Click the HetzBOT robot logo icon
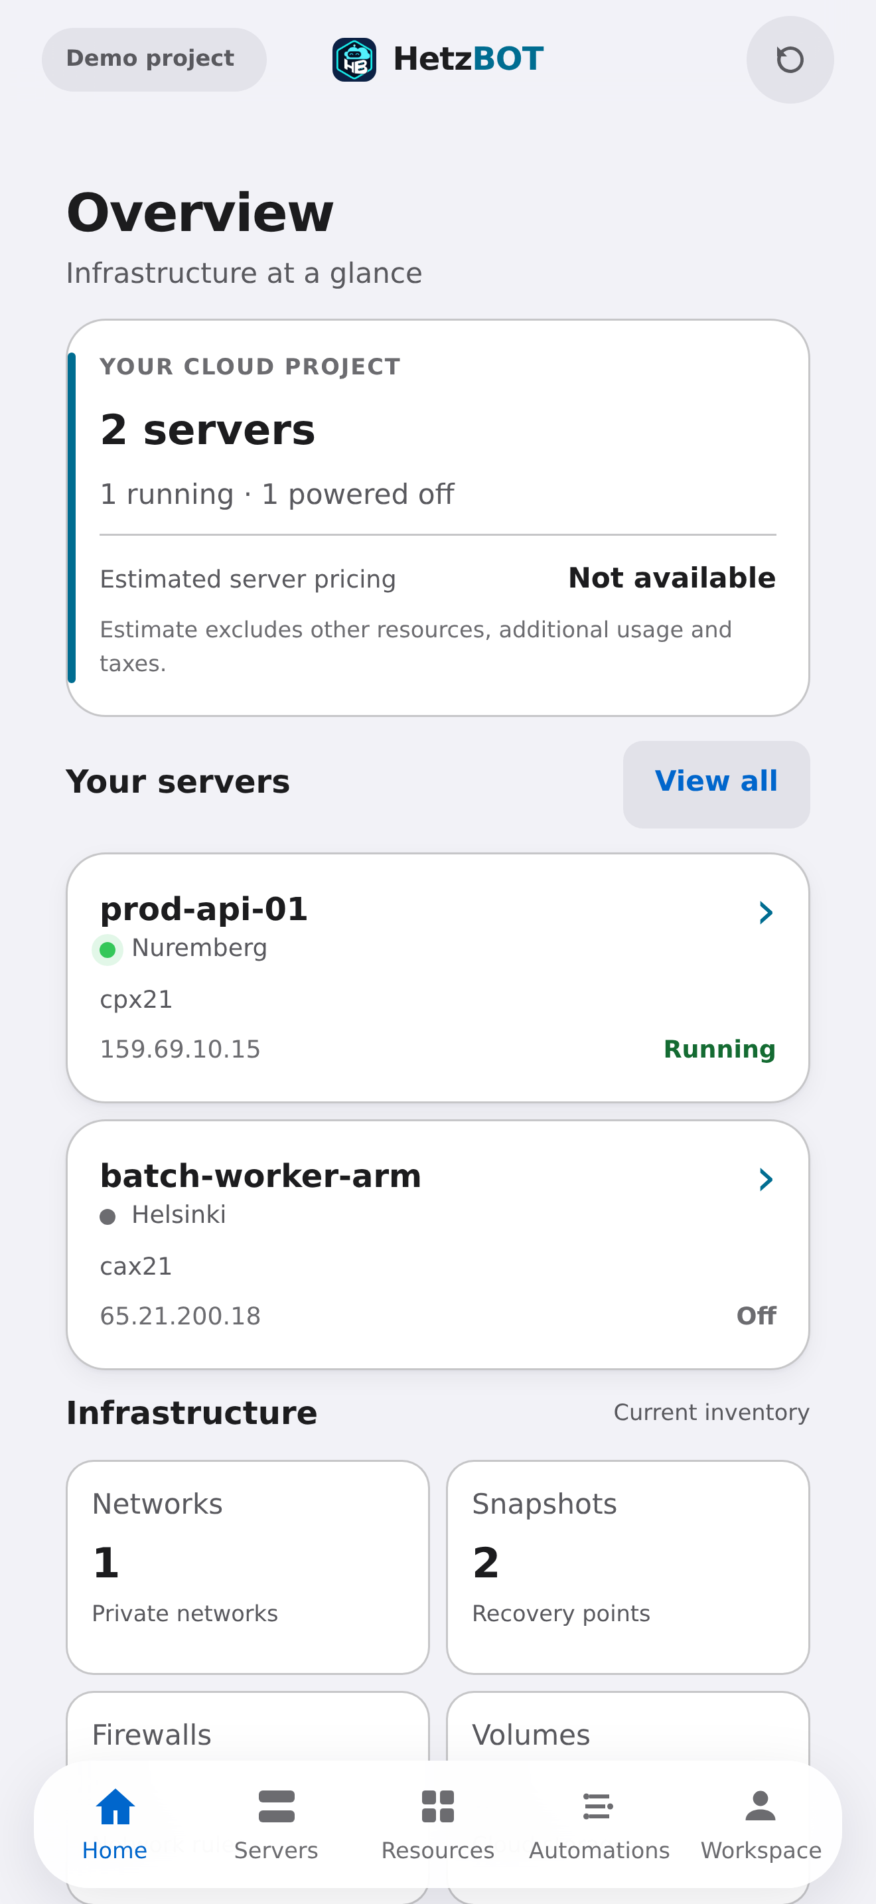 pos(354,60)
